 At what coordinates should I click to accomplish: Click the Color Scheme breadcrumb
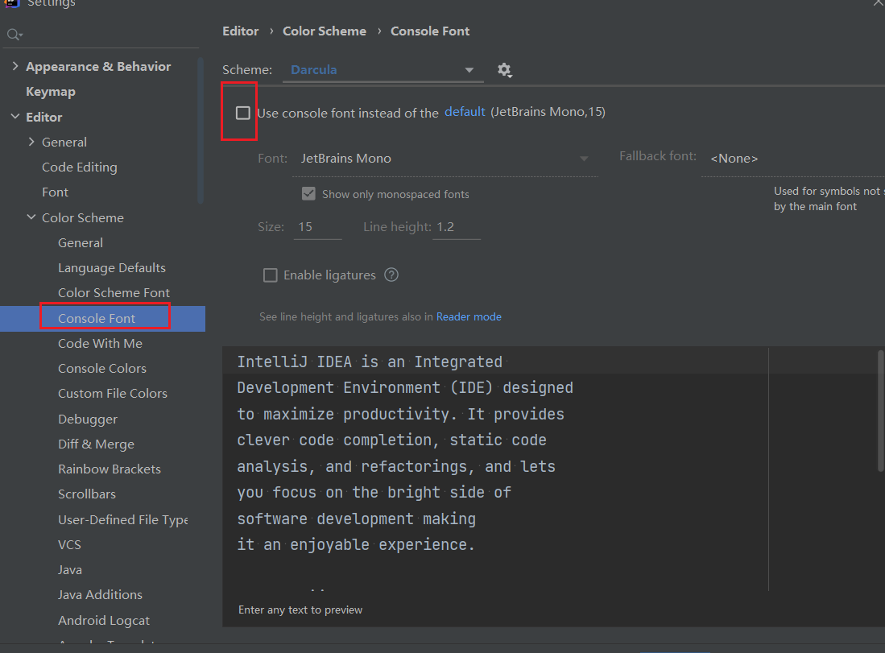point(325,31)
